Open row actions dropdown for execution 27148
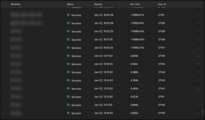This screenshot has width=205, height=120. [x=198, y=40]
